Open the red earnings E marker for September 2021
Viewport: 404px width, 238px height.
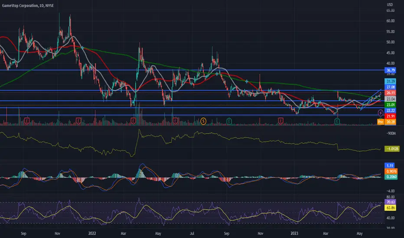pyautogui.click(x=26, y=121)
